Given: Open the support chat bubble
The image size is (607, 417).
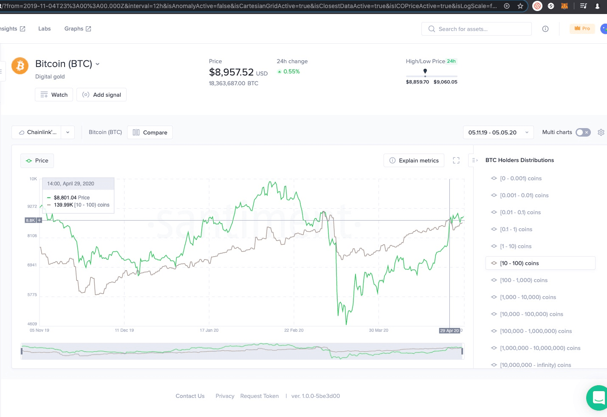Looking at the screenshot, I should [598, 398].
